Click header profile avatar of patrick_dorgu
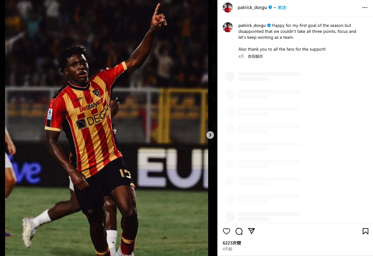 [228, 8]
